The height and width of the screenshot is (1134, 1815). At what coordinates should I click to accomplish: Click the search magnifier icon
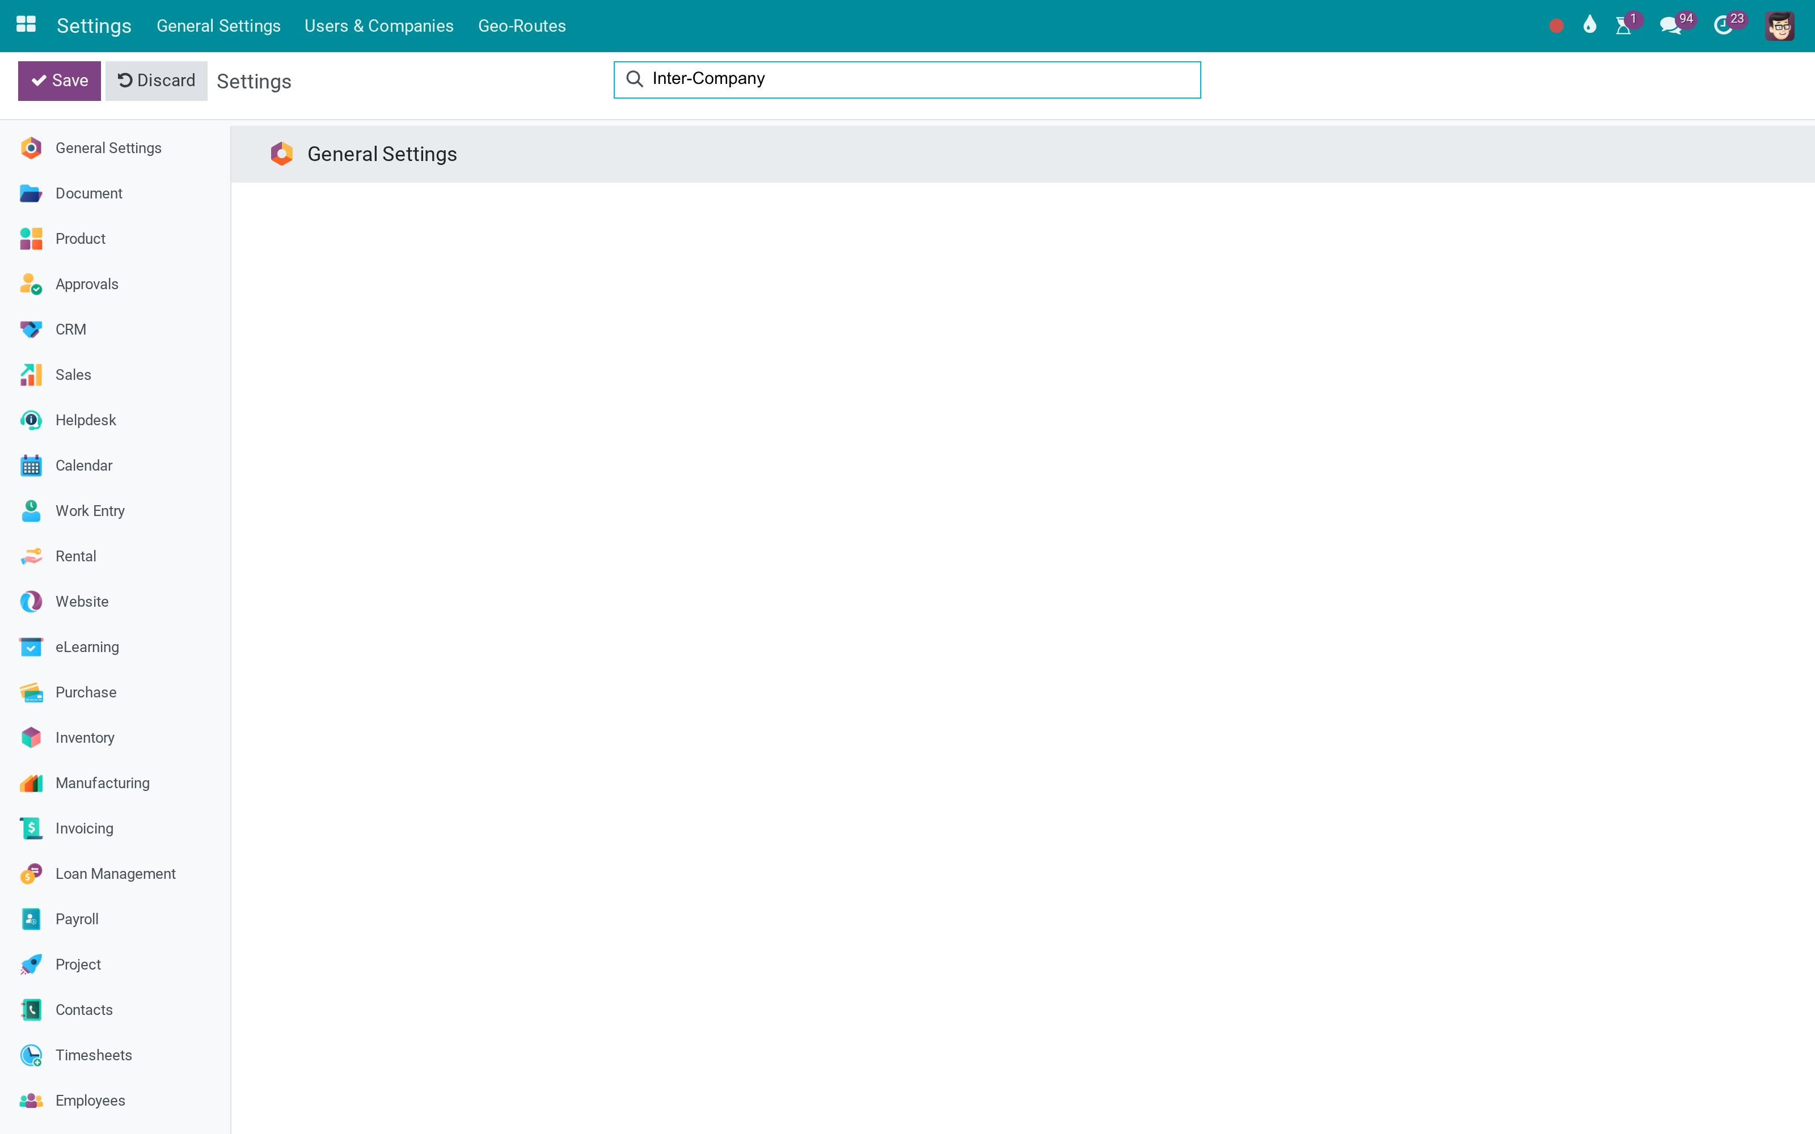coord(635,79)
